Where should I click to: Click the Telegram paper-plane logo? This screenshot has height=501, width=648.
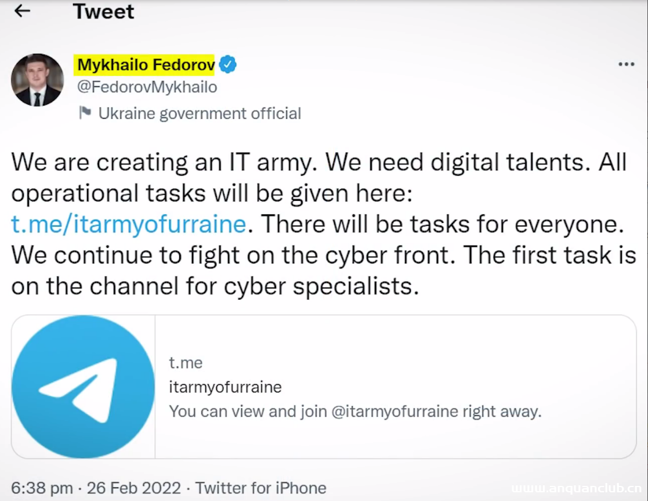83,386
